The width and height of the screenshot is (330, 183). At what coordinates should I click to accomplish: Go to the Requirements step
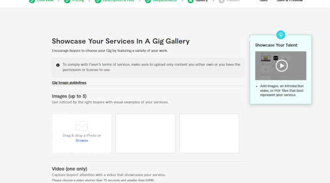point(161,1)
